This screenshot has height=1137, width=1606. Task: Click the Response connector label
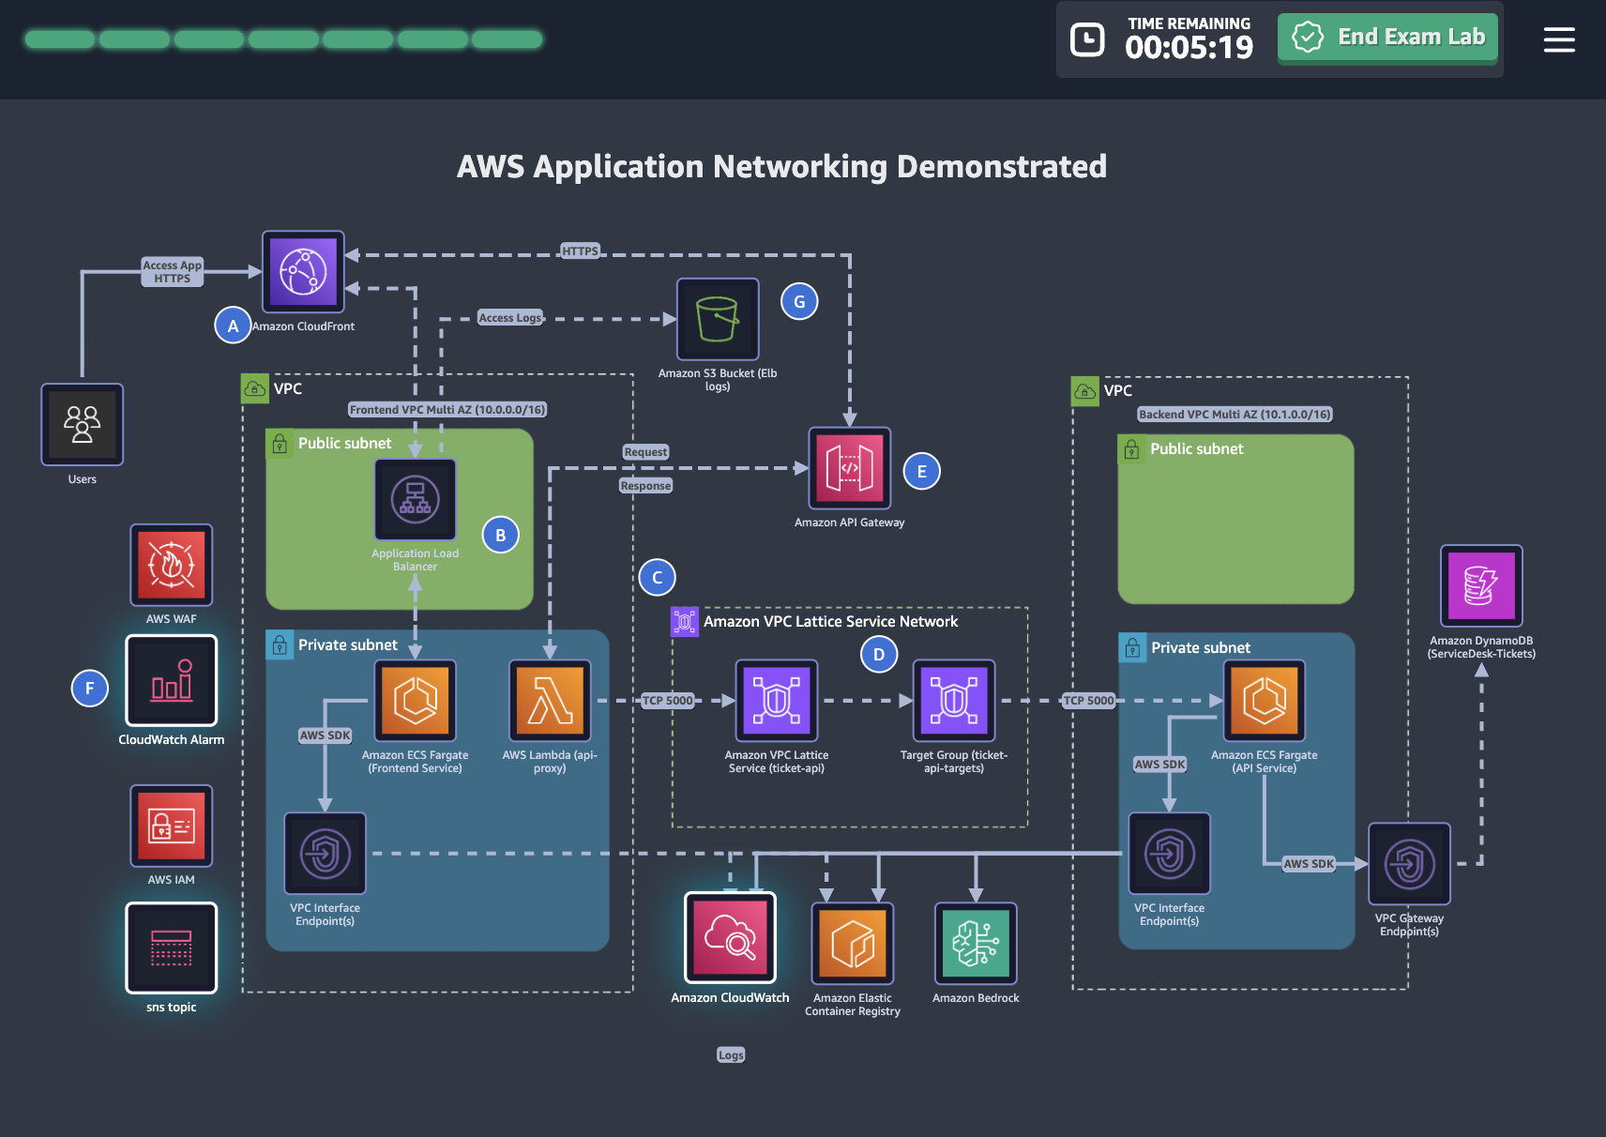[x=646, y=486]
